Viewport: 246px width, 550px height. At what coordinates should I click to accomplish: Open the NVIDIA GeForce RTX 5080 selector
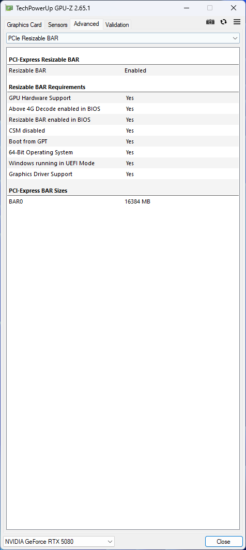(x=59, y=541)
